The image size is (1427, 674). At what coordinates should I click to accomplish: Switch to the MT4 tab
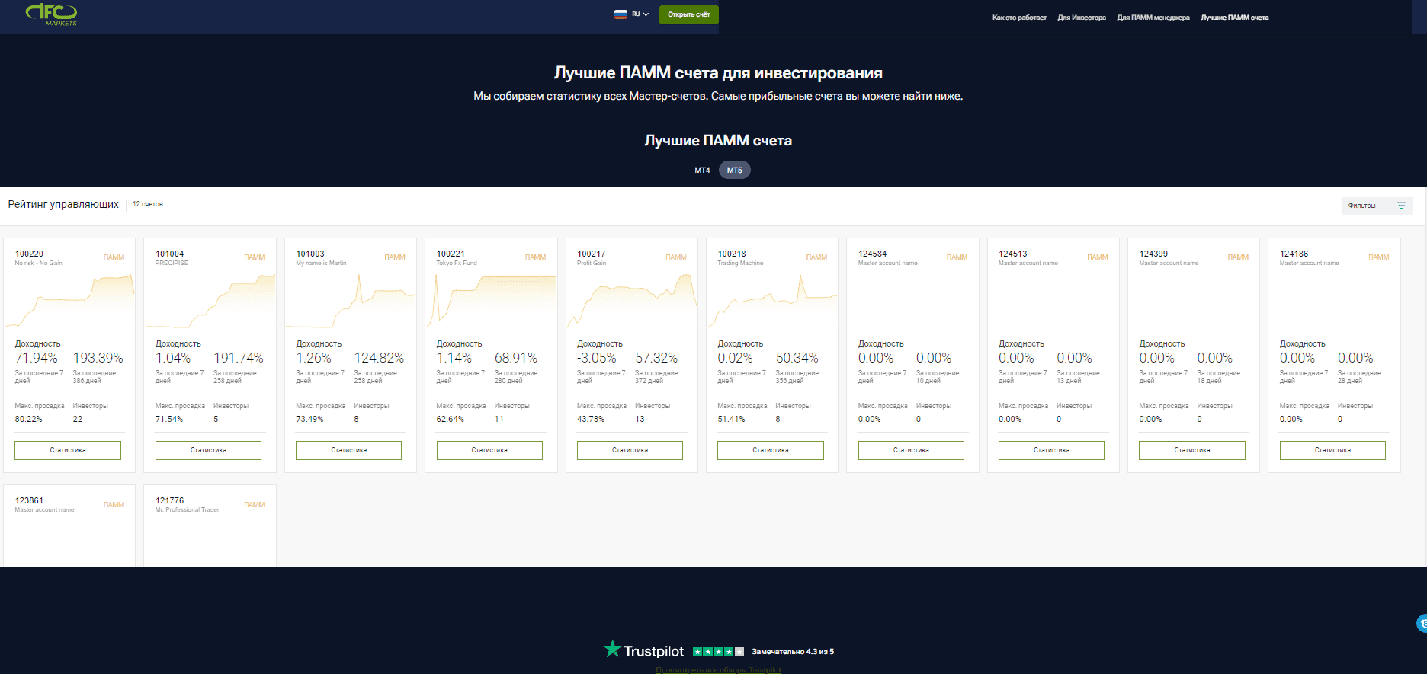pos(702,171)
